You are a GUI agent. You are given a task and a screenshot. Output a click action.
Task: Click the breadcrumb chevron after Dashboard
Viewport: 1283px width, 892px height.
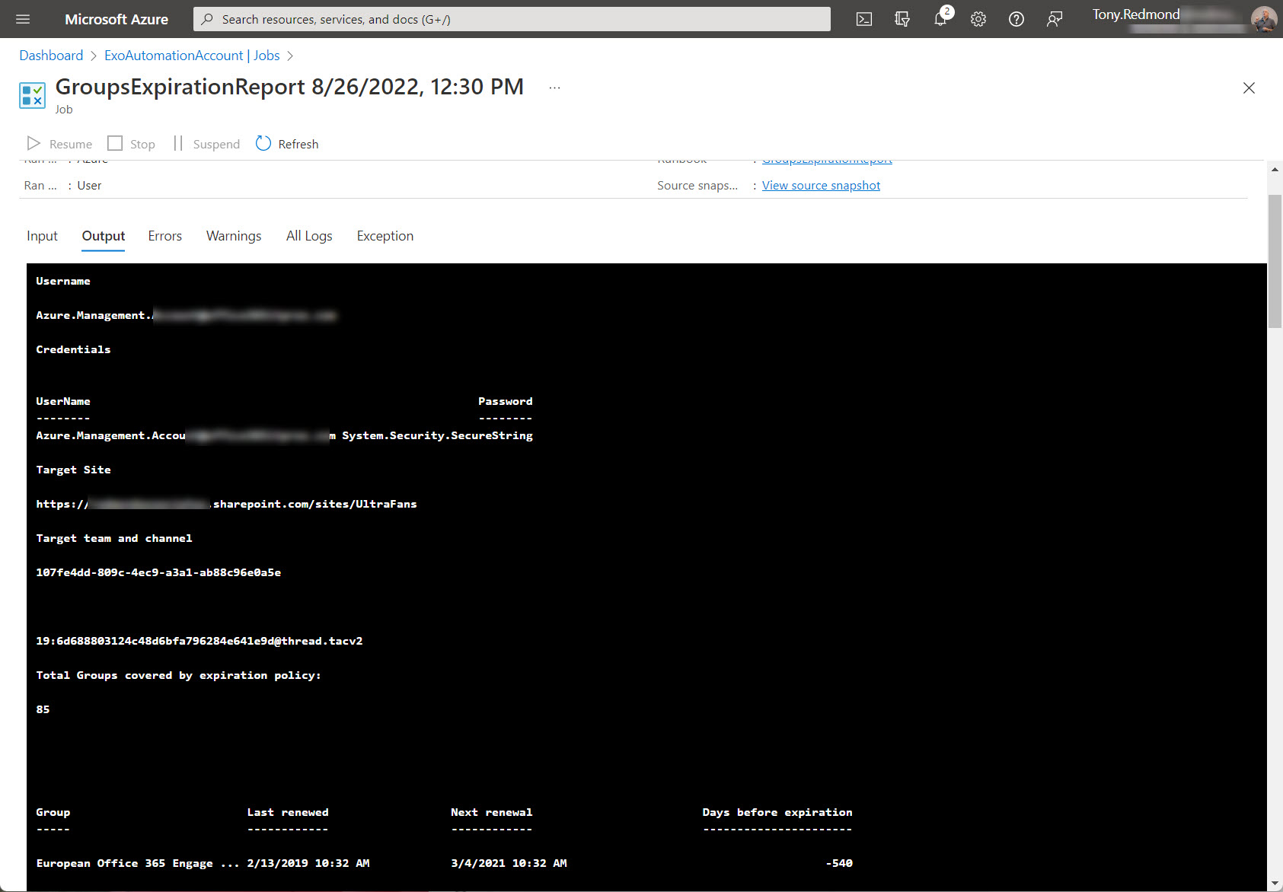point(94,56)
